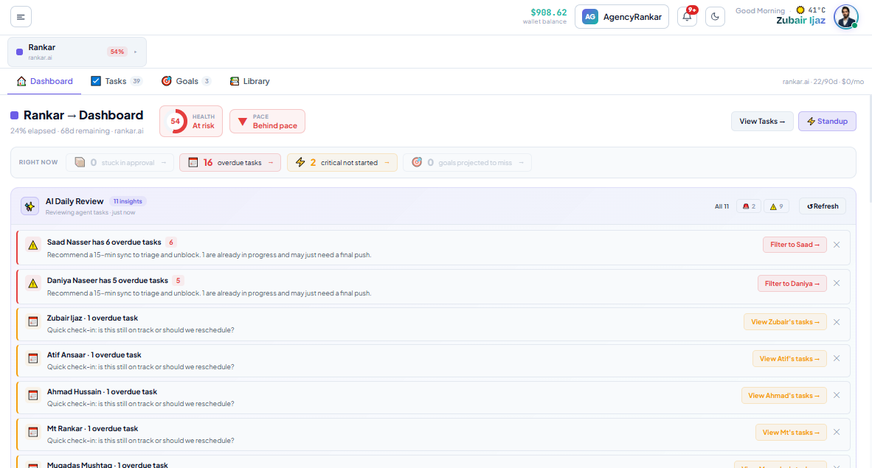The height and width of the screenshot is (468, 872).
Task: Click the goals projected target icon
Action: coord(417,162)
